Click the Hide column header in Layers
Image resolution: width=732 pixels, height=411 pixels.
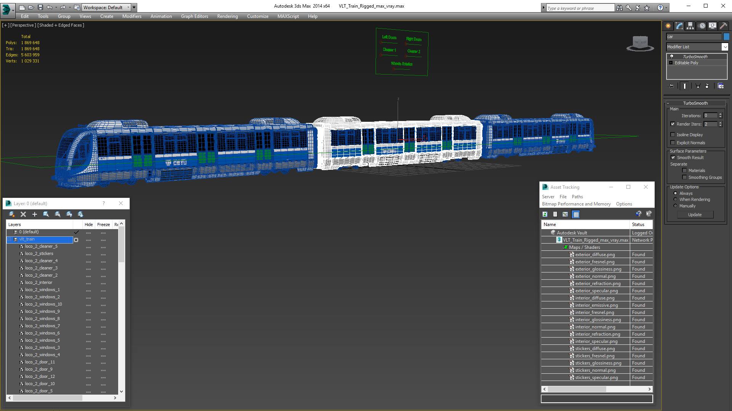click(89, 225)
